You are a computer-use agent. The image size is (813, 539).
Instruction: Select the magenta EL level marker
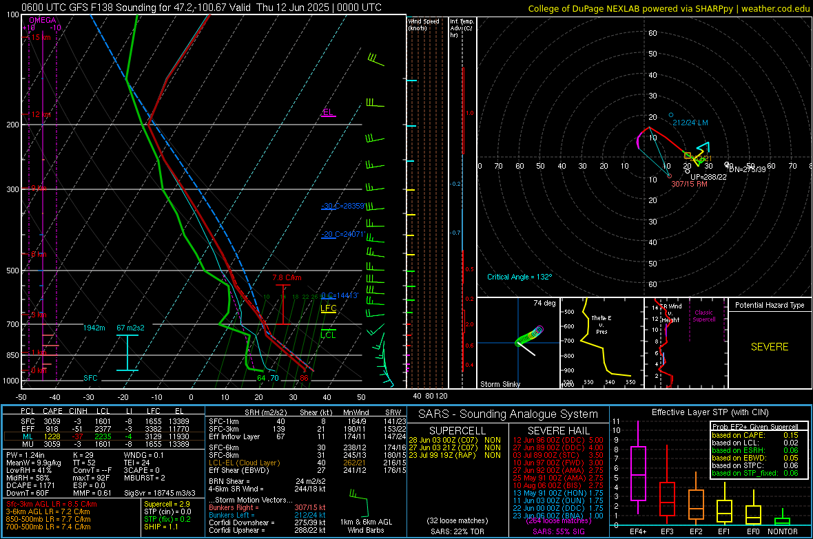point(328,112)
